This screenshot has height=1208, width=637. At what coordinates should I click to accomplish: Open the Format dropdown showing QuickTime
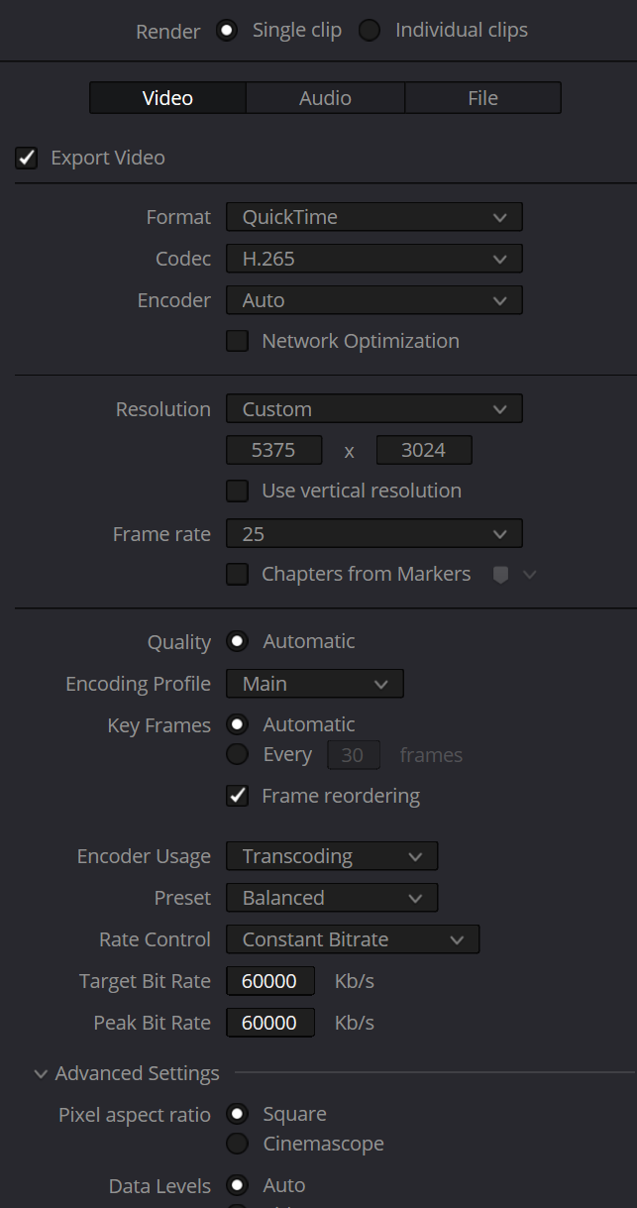(373, 217)
